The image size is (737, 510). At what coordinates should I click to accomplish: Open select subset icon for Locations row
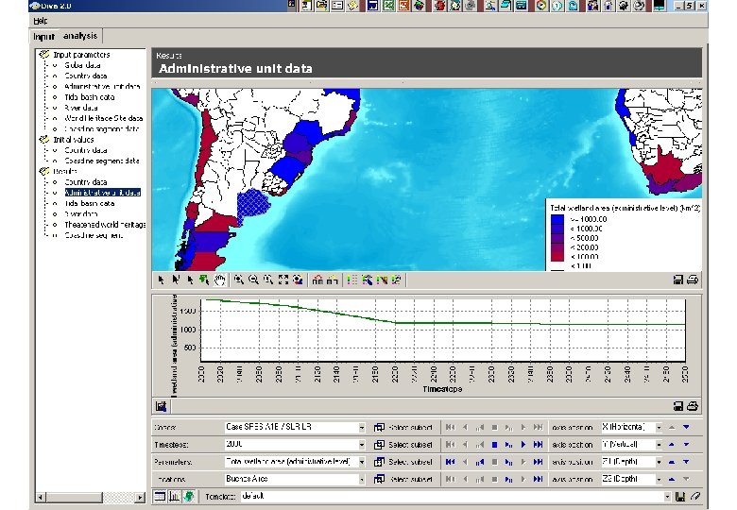click(379, 480)
